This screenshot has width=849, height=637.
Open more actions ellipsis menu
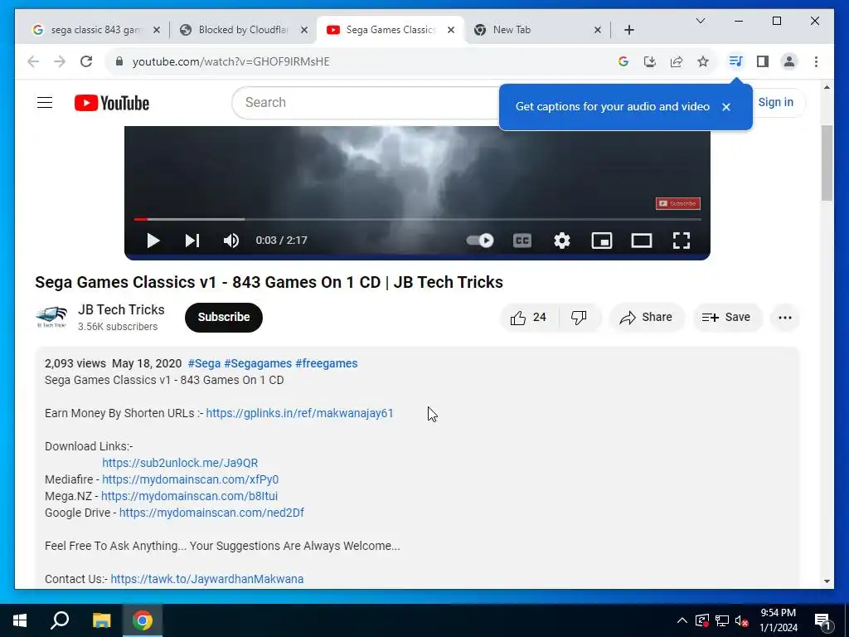[785, 318]
